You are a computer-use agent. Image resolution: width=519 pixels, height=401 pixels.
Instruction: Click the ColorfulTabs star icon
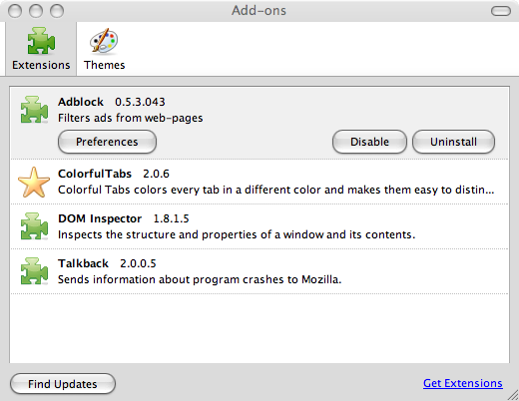34,182
